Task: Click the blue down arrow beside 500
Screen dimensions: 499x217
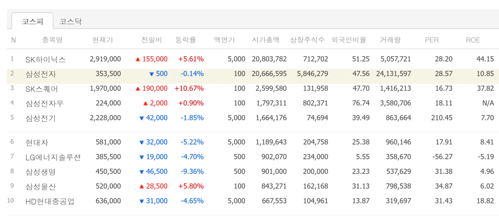Action: point(152,74)
